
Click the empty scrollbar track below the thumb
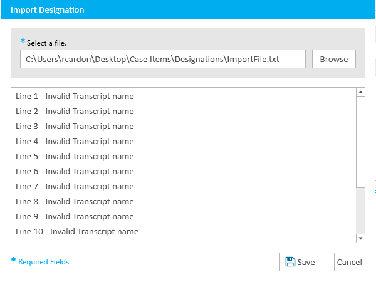(x=360, y=211)
